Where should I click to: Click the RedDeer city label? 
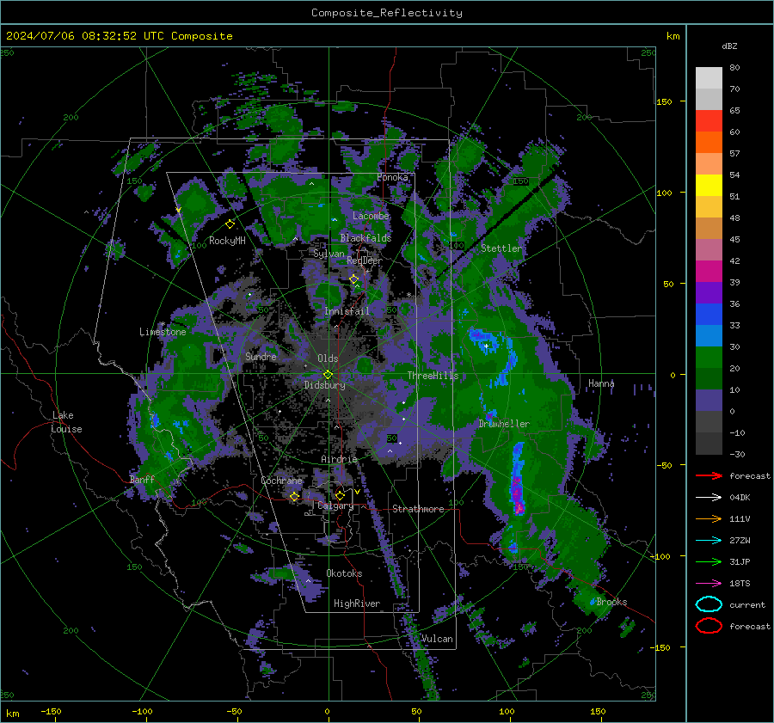[365, 260]
